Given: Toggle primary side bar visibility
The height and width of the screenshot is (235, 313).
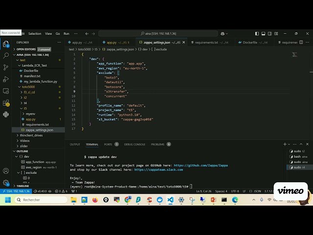Looking at the screenshot, I should 257,34.
